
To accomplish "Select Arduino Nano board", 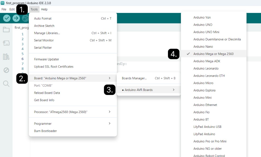I will click(x=214, y=47).
